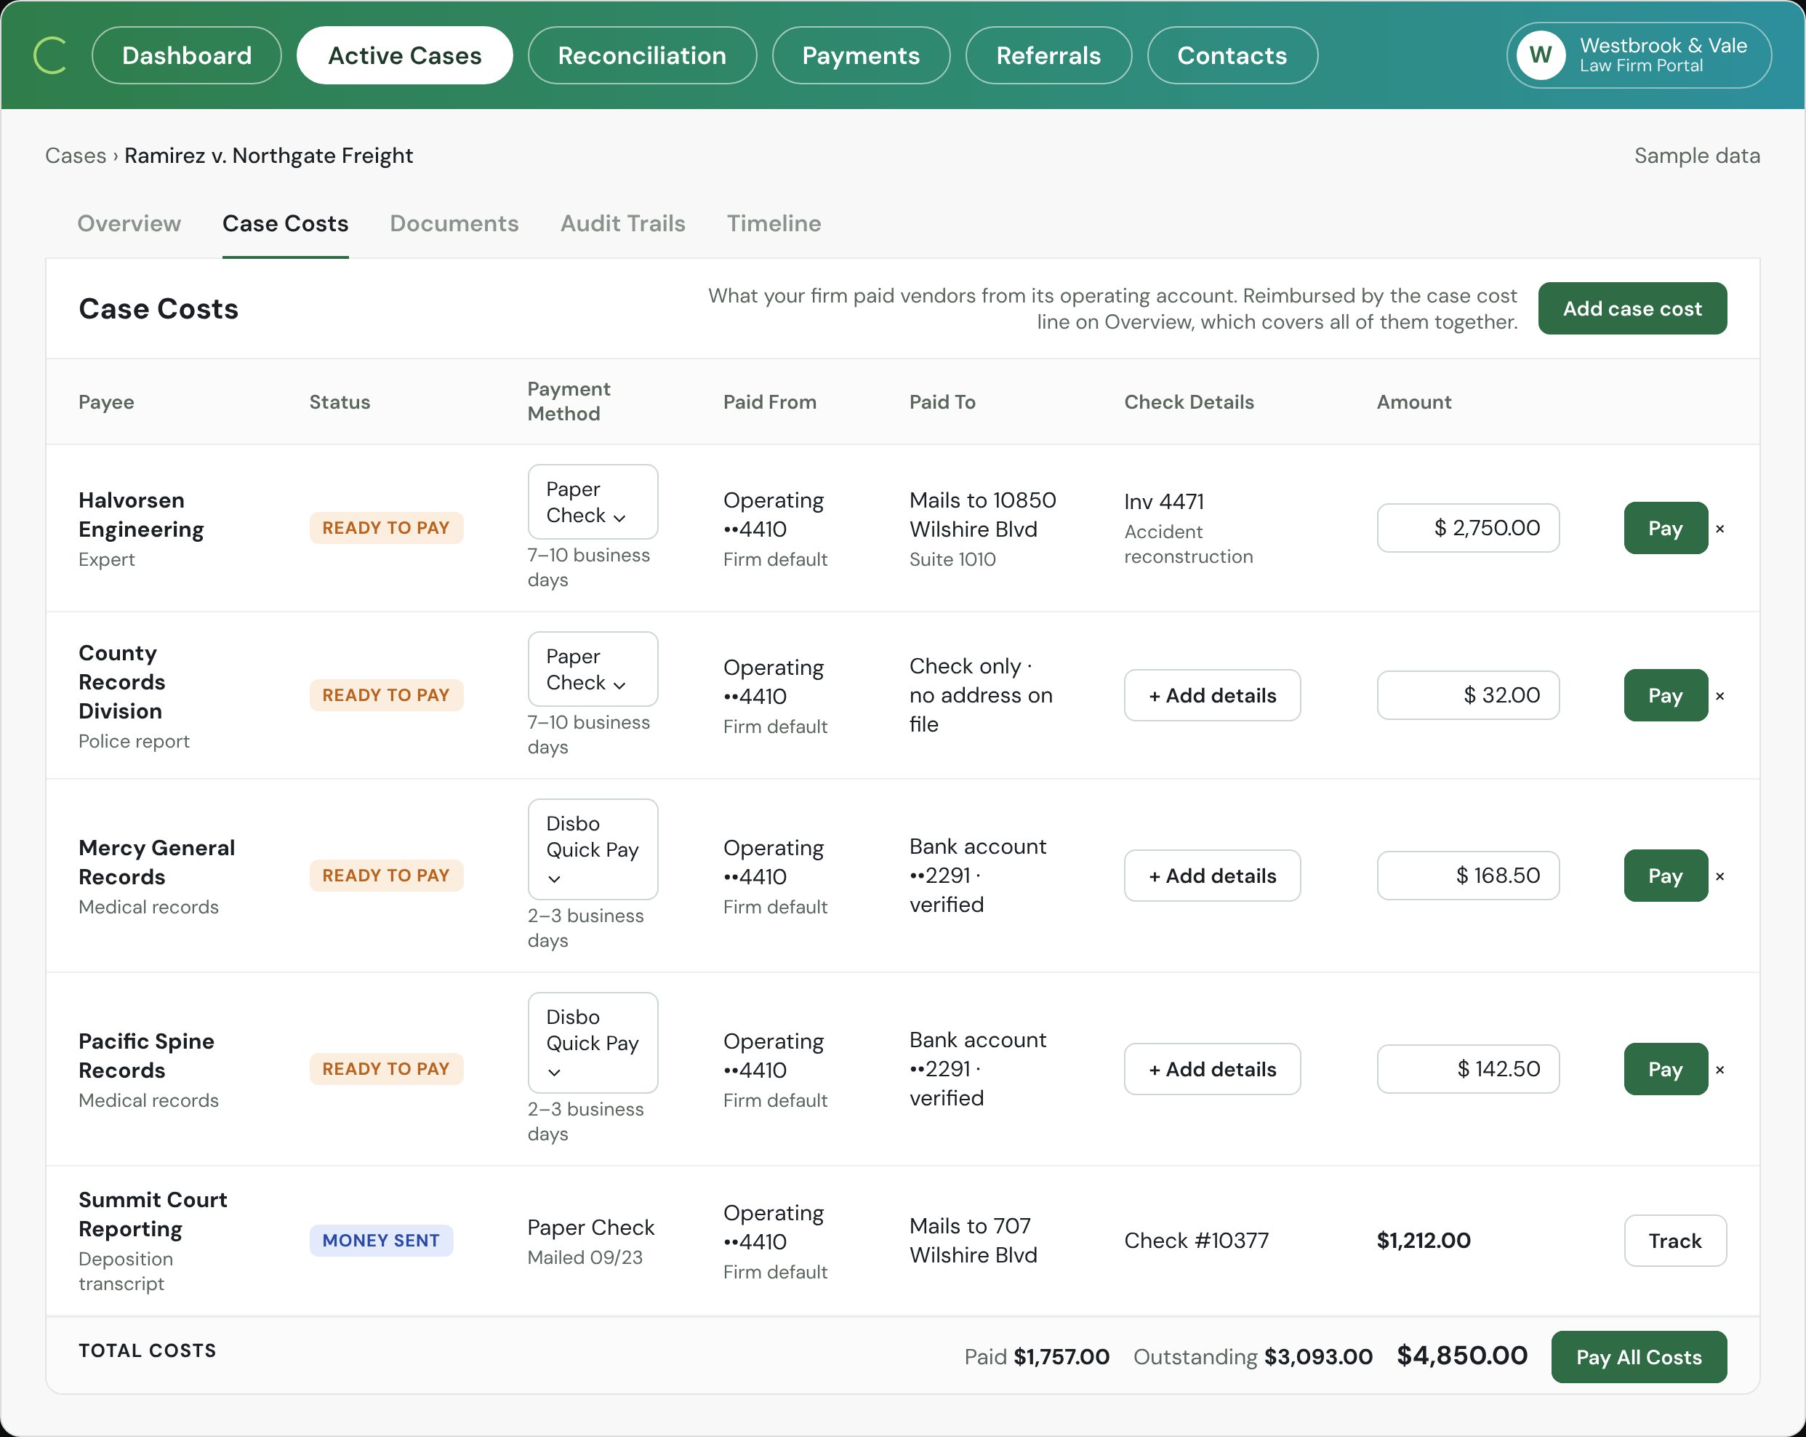Click the MONEY SENT status badge
Image resolution: width=1806 pixels, height=1437 pixels.
tap(381, 1241)
